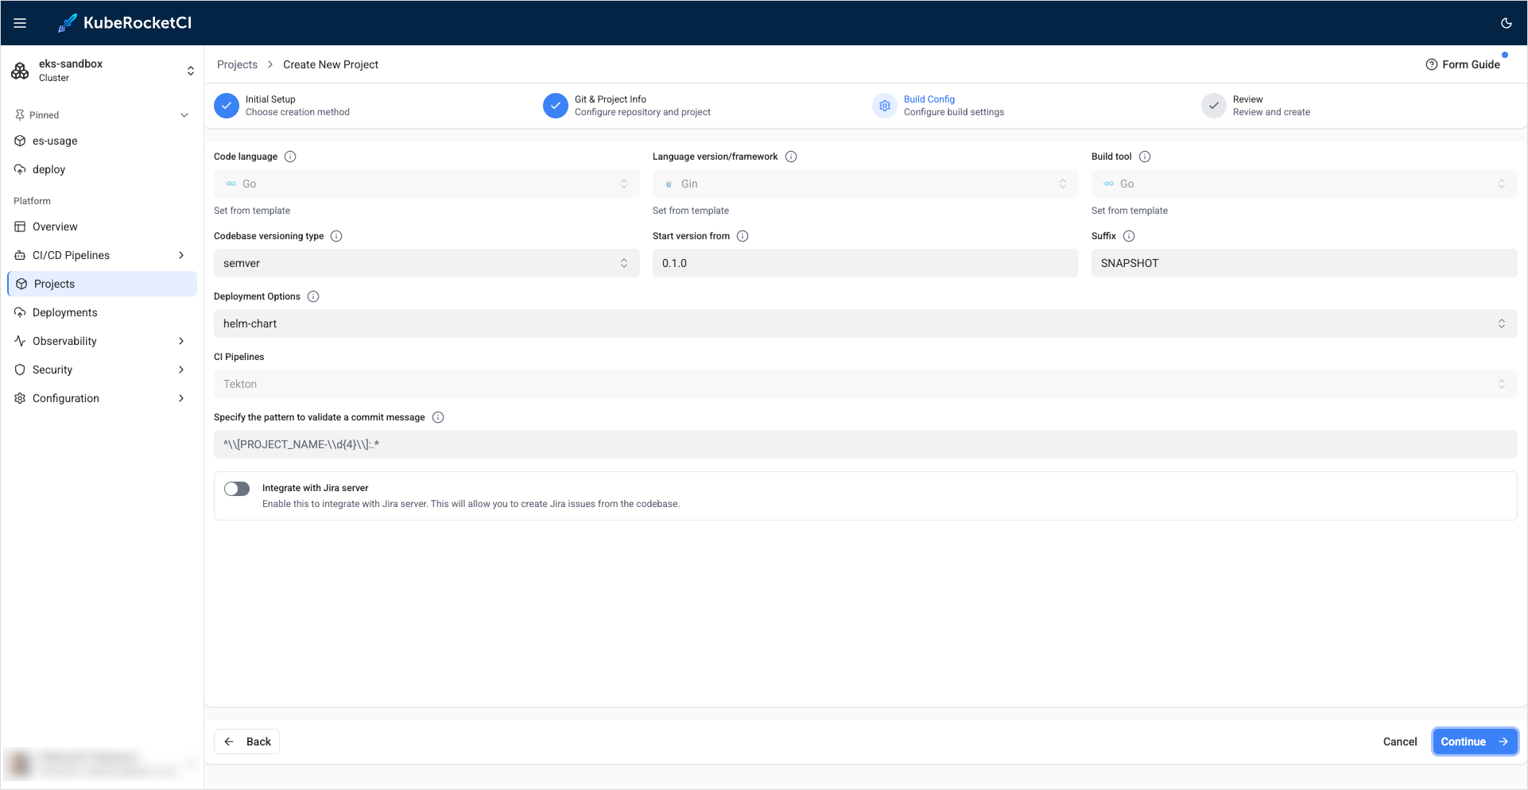Open Codebase versioning type semver dropdown
The height and width of the screenshot is (790, 1528).
pos(426,263)
